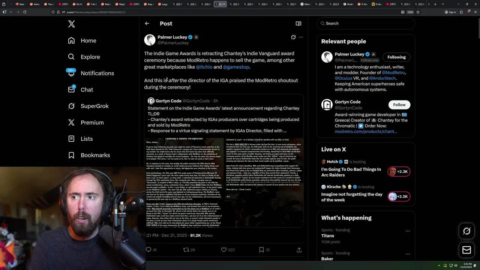This screenshot has width=480, height=270.
Task: Switch to the "Large" browser tab
Action: coord(162,4)
